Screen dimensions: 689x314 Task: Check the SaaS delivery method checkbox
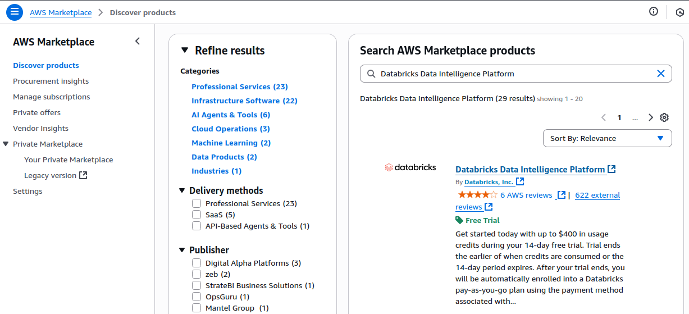point(197,215)
